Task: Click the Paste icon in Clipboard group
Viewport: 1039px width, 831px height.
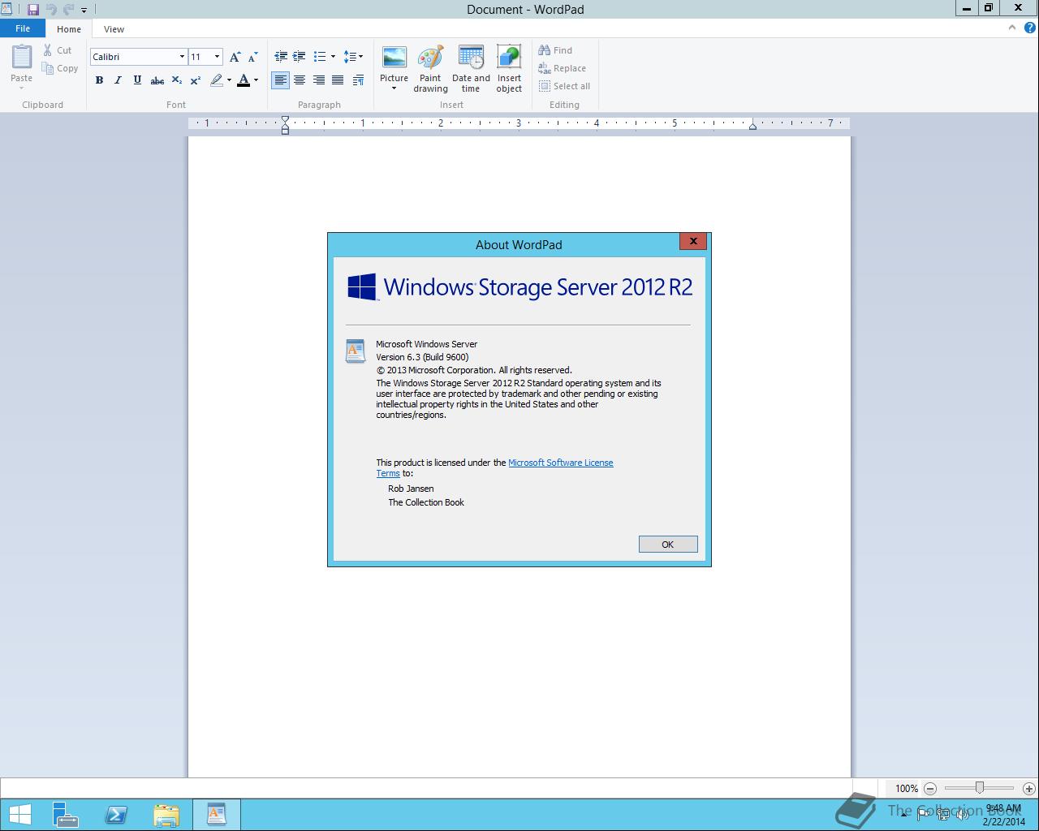Action: pyautogui.click(x=21, y=57)
